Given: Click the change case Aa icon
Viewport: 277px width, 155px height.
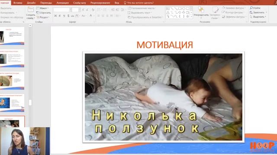Looking at the screenshot, I should pyautogui.click(x=84, y=16).
